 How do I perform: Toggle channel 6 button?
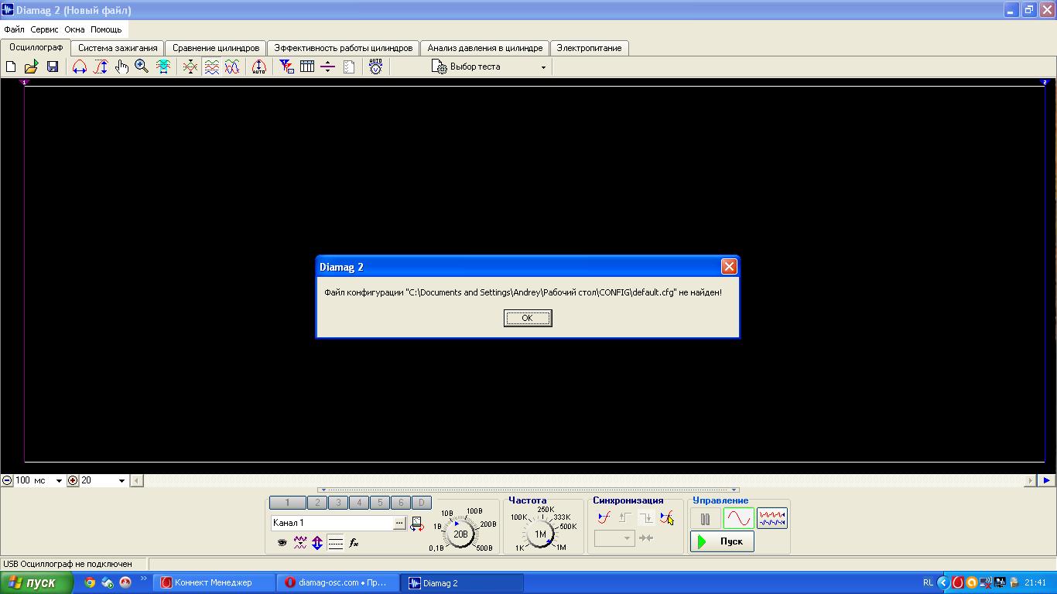coord(401,503)
